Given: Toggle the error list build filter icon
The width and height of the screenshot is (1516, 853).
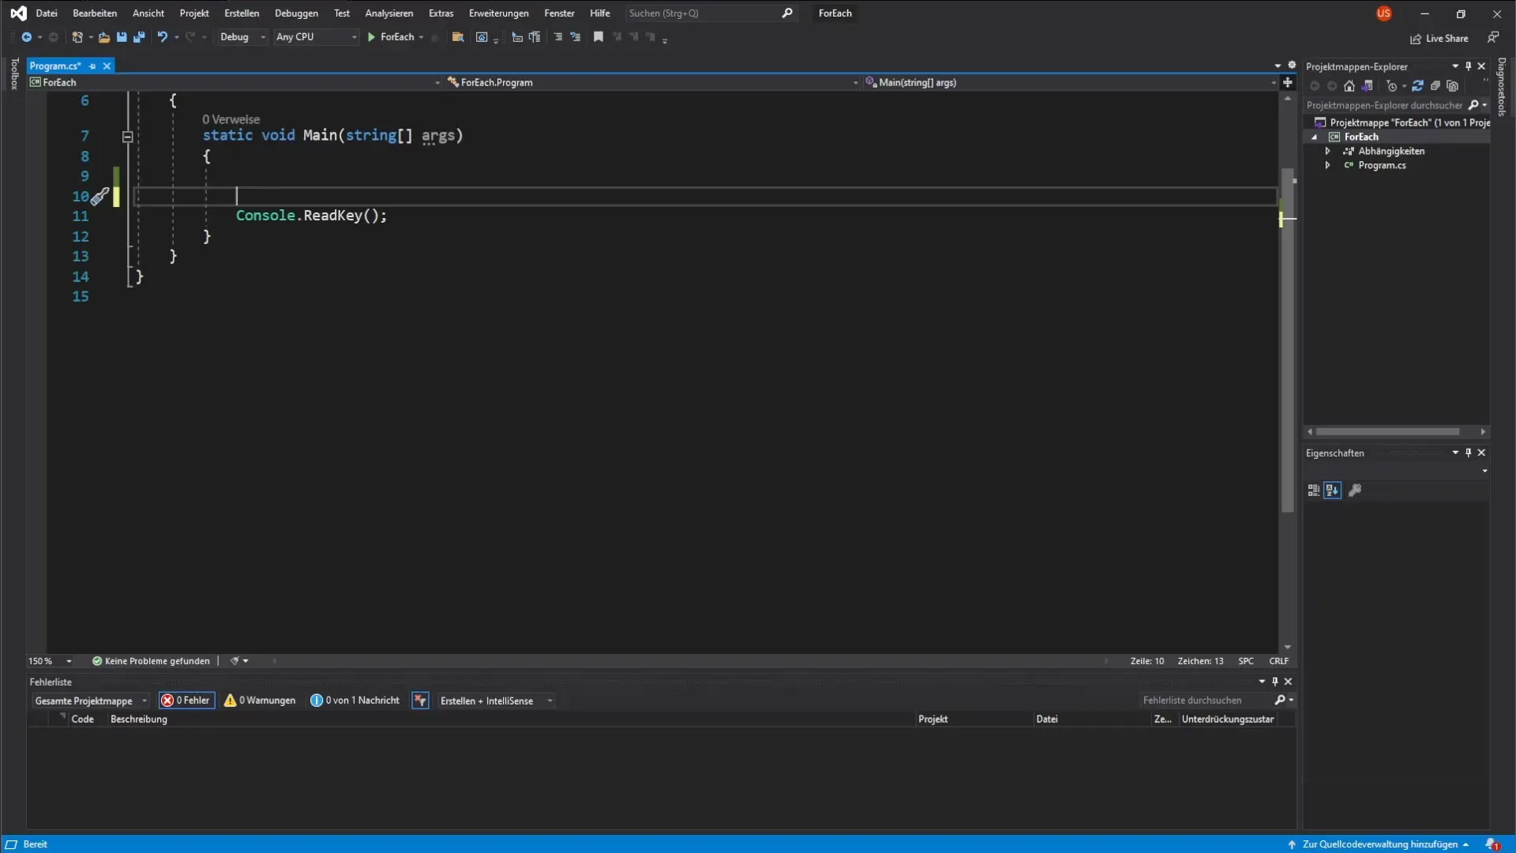Looking at the screenshot, I should point(420,701).
